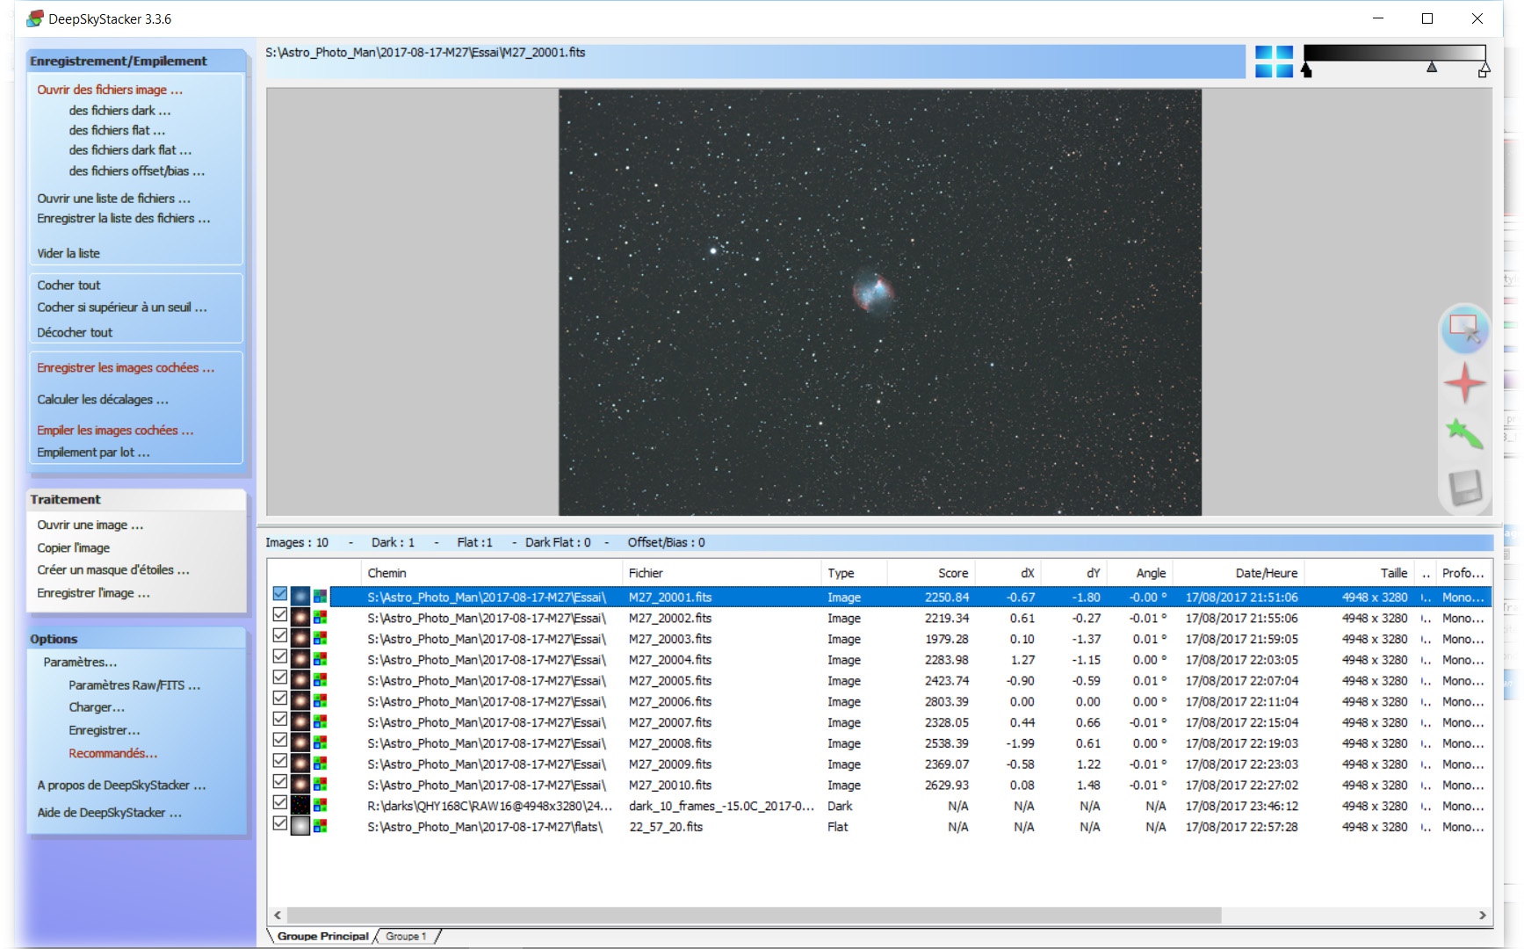Click the DeepSkyStacker logo in the title bar
The height and width of the screenshot is (949, 1524).
35,18
